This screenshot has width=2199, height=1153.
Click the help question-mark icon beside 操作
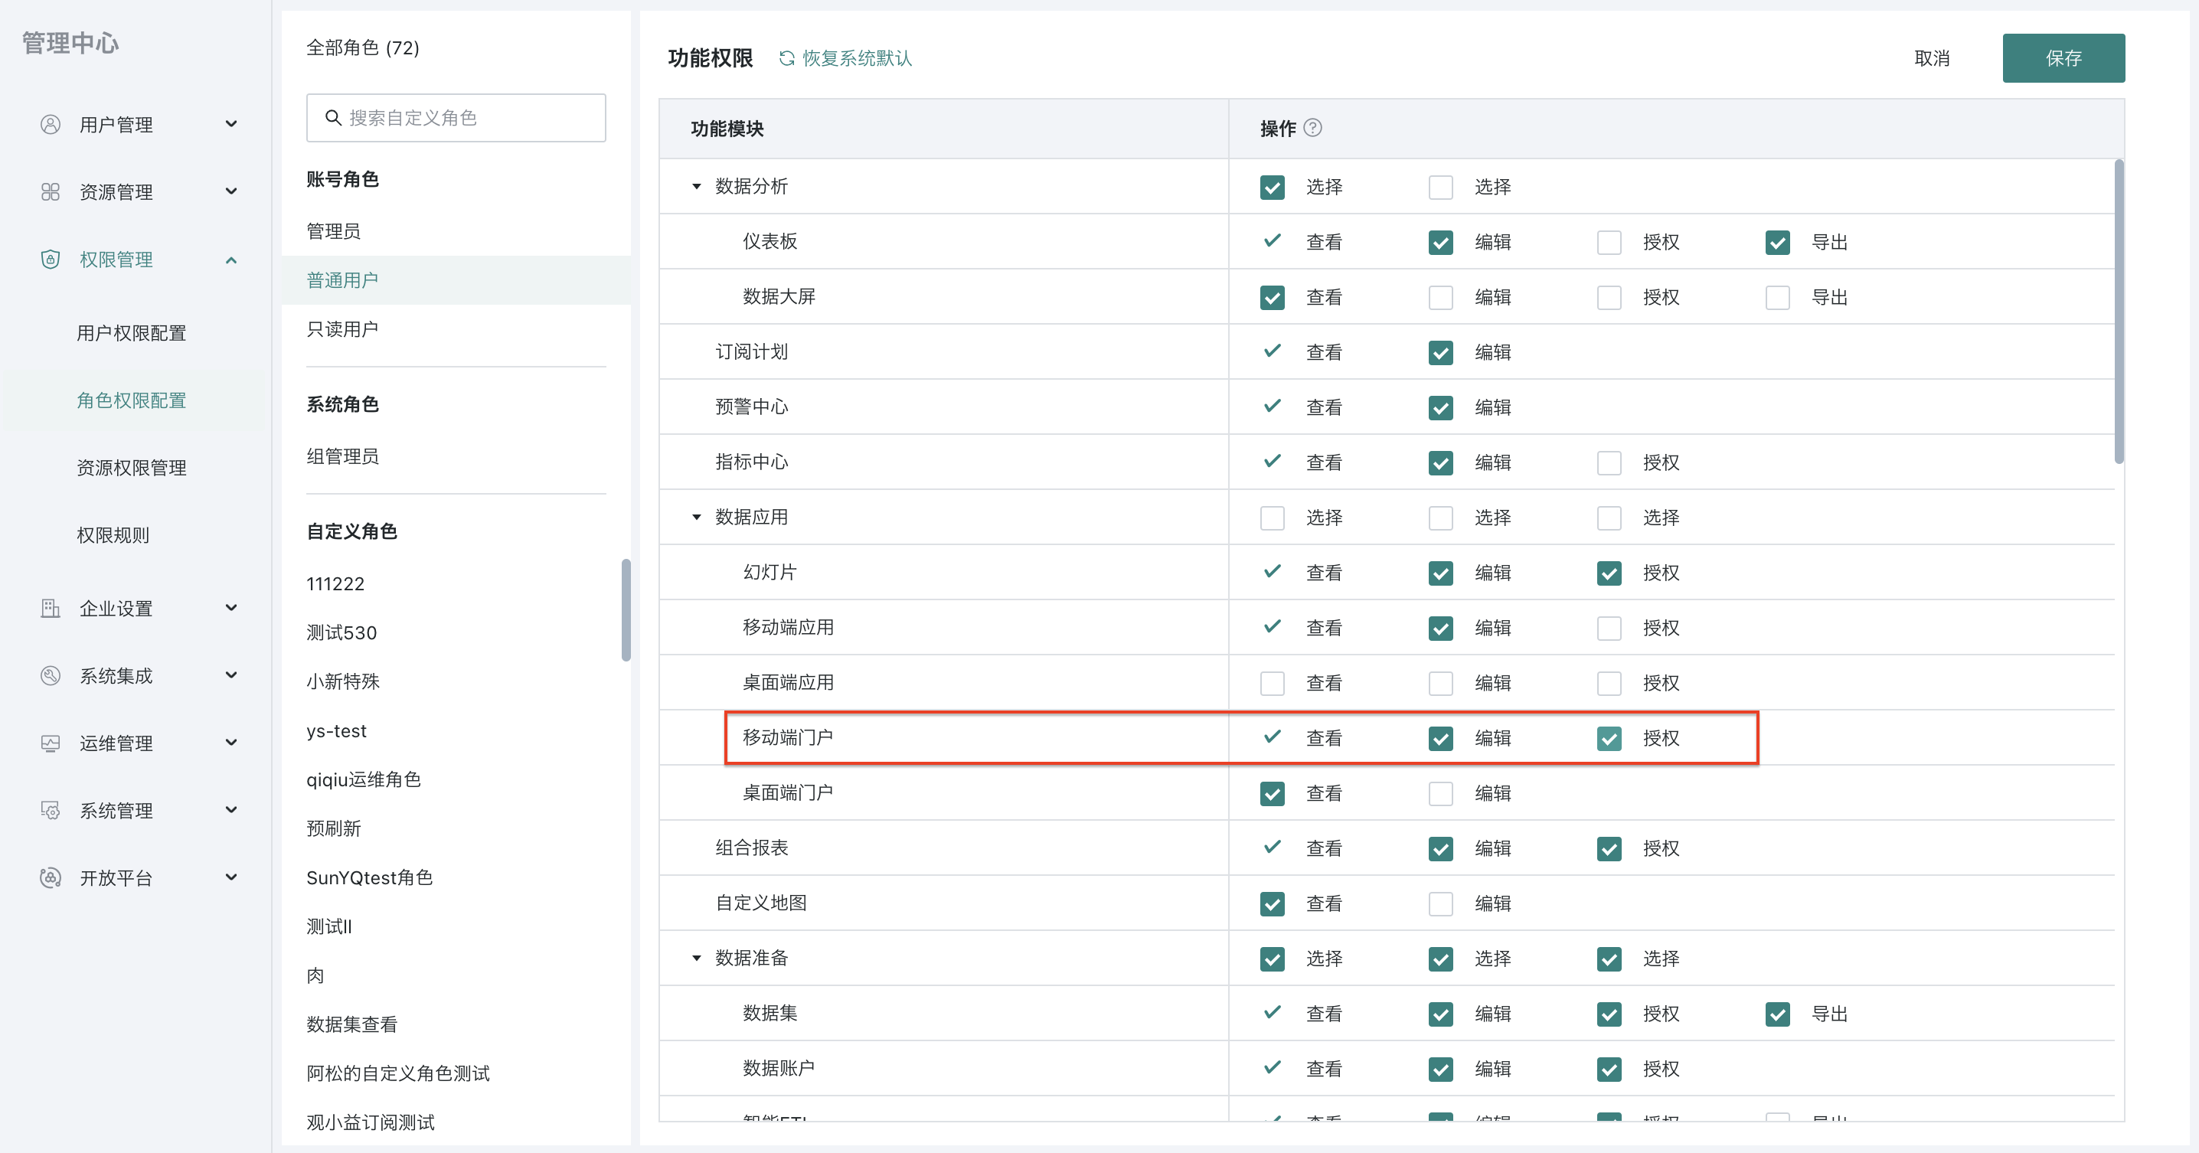(1313, 128)
